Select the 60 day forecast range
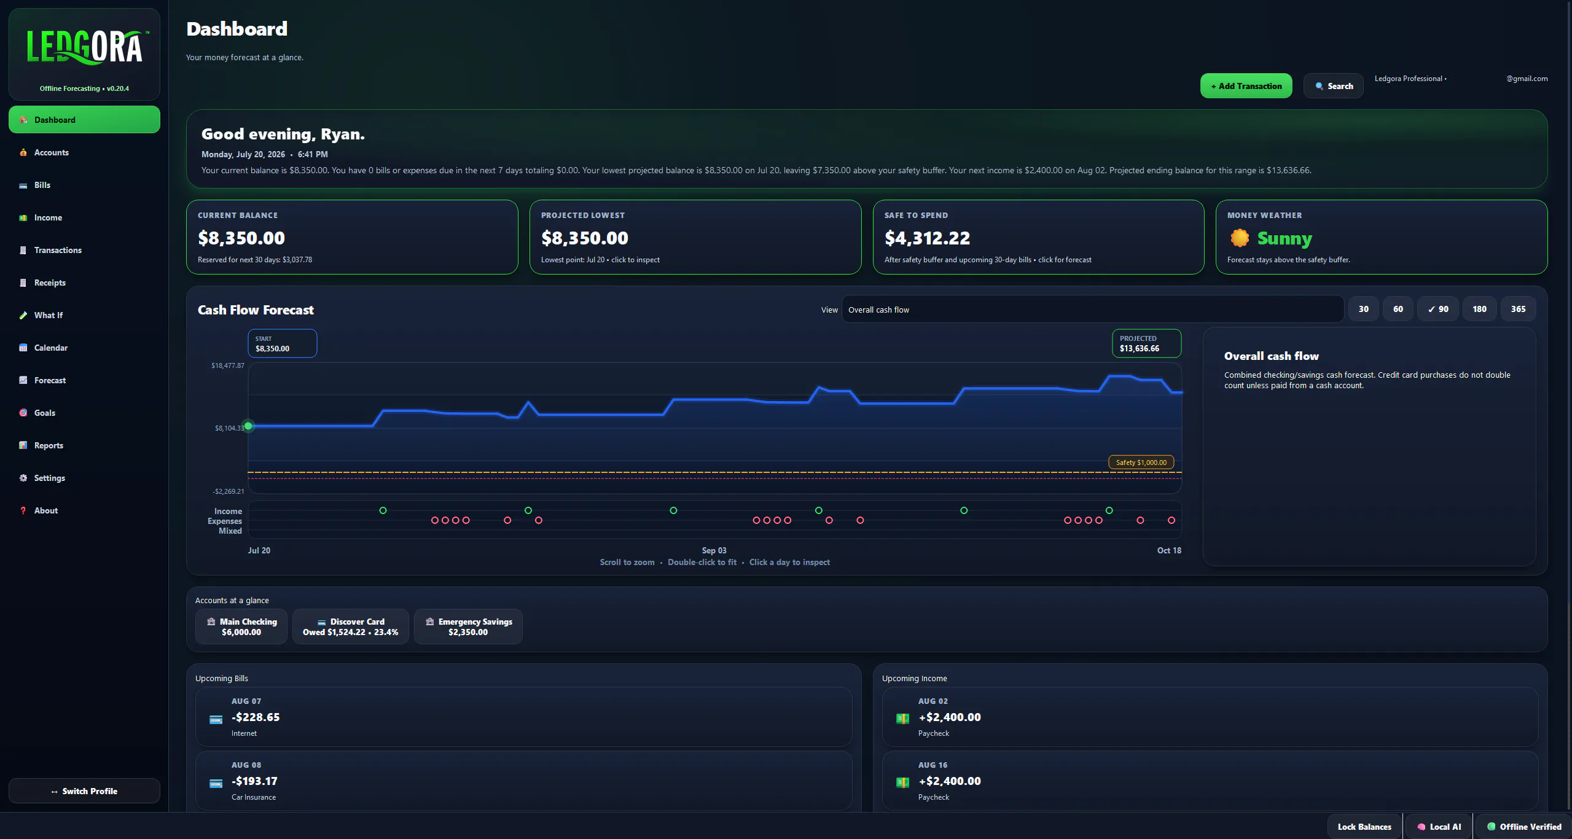The width and height of the screenshot is (1572, 839). coord(1398,309)
